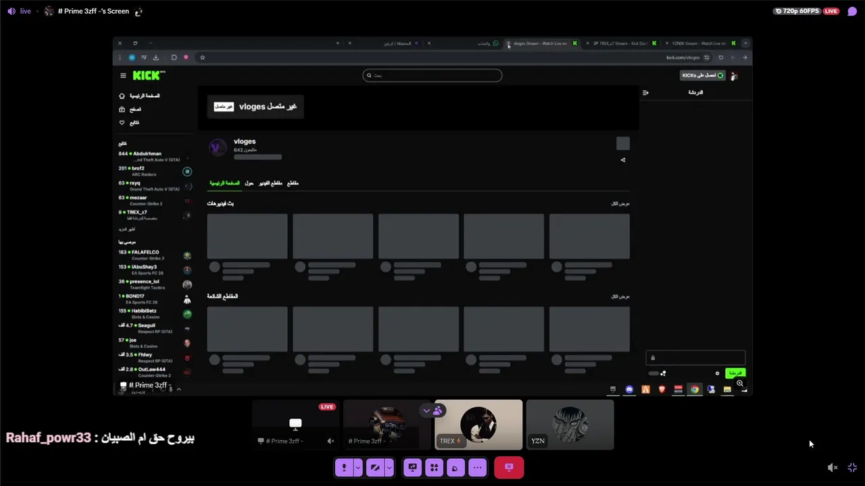Go to Kick home sidebar item

pos(140,96)
